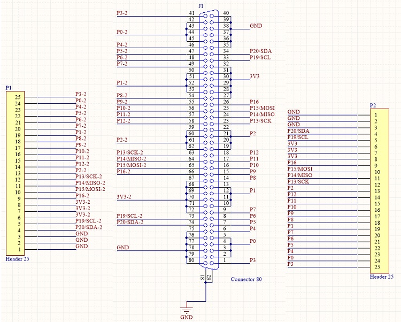The height and width of the screenshot is (322, 401).
Task: Select the P0-2 net label at J1 pin 44
Action: (122, 32)
